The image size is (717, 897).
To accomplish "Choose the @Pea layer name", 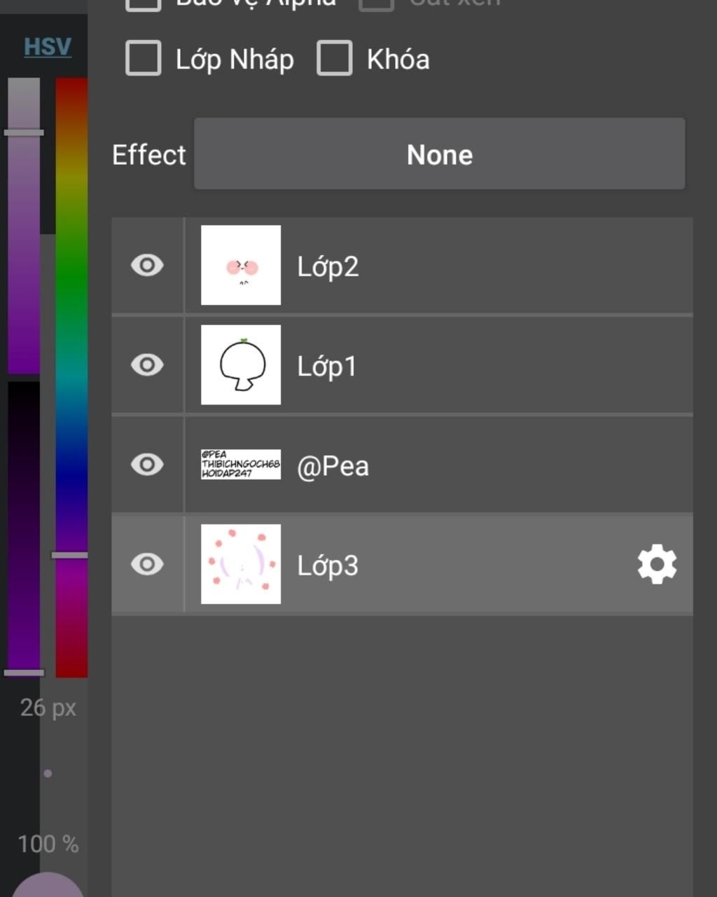I will coord(333,466).
